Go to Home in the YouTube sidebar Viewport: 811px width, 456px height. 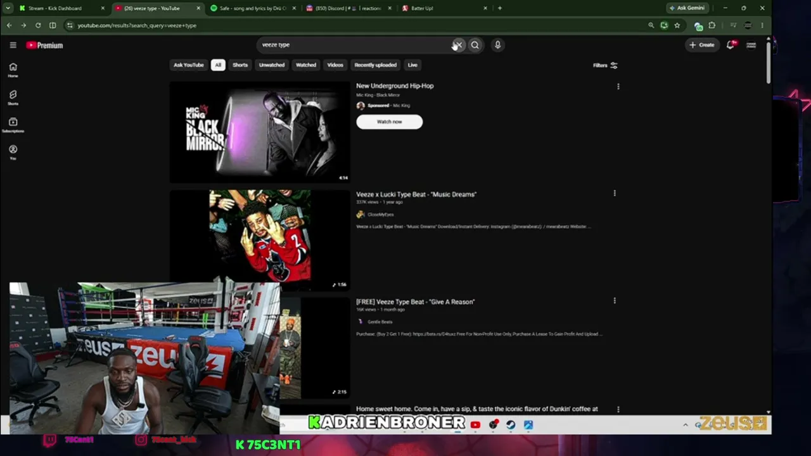(13, 70)
